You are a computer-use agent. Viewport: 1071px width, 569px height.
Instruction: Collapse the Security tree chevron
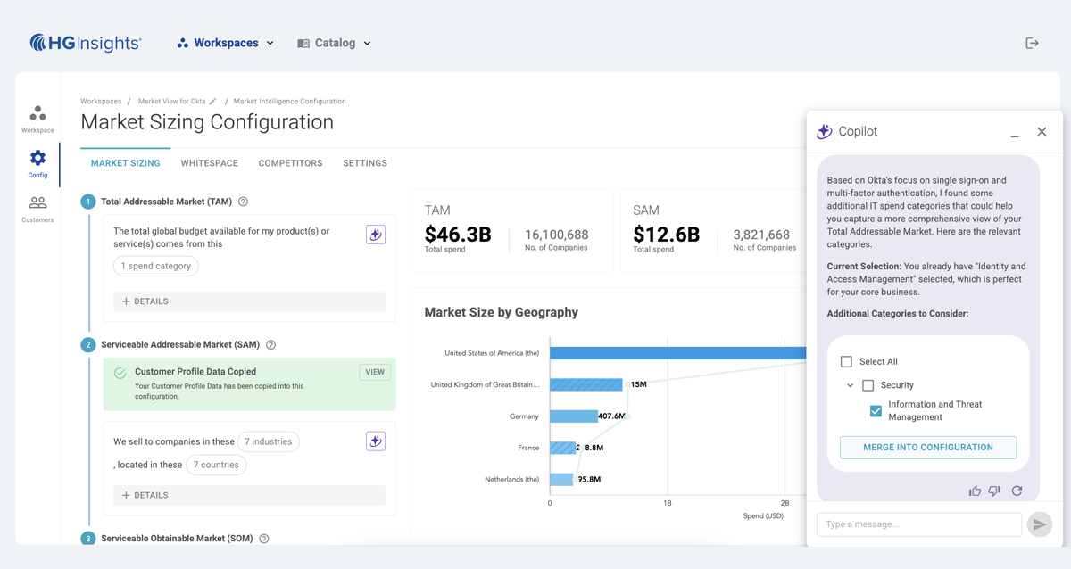(x=850, y=385)
